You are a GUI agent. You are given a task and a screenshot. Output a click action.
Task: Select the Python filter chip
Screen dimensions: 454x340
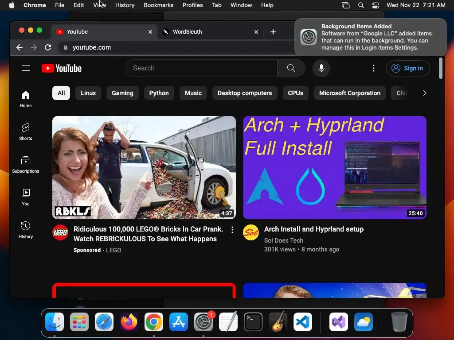click(x=159, y=93)
